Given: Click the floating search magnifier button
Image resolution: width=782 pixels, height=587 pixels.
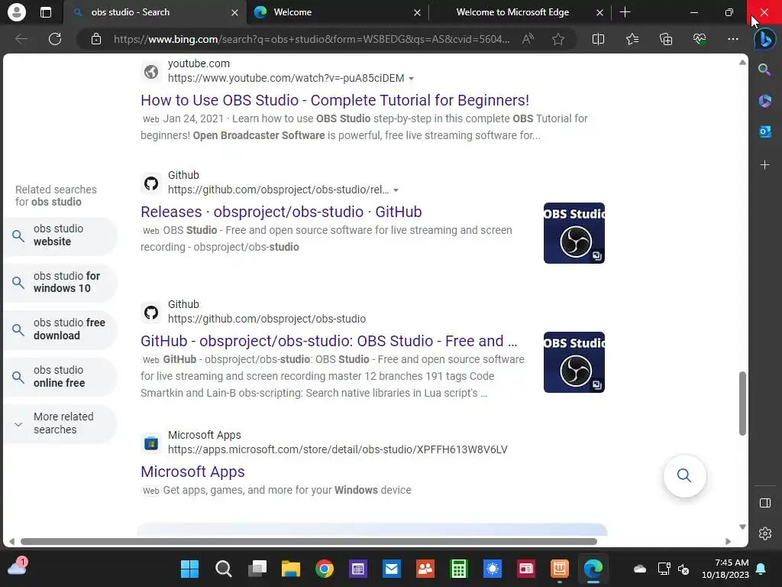Looking at the screenshot, I should tap(684, 475).
